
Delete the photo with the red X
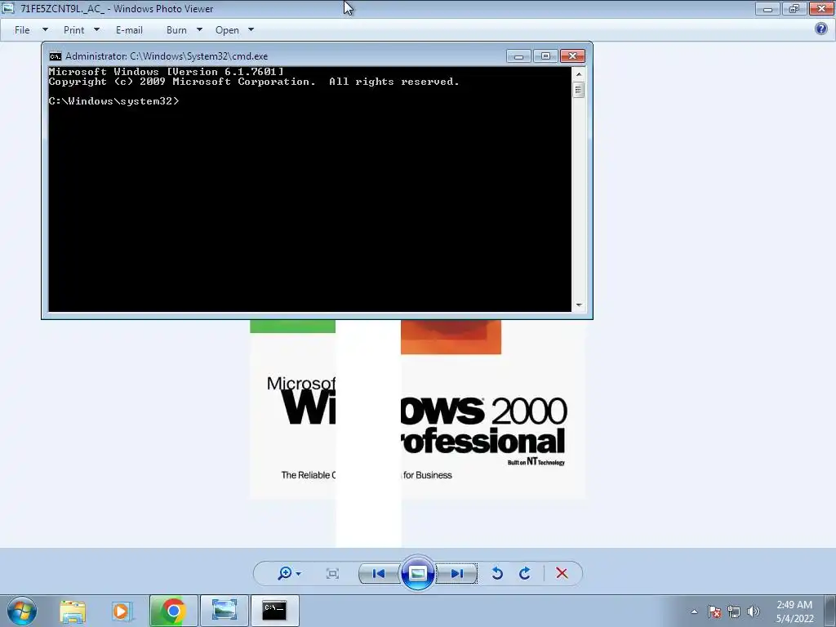(x=562, y=573)
